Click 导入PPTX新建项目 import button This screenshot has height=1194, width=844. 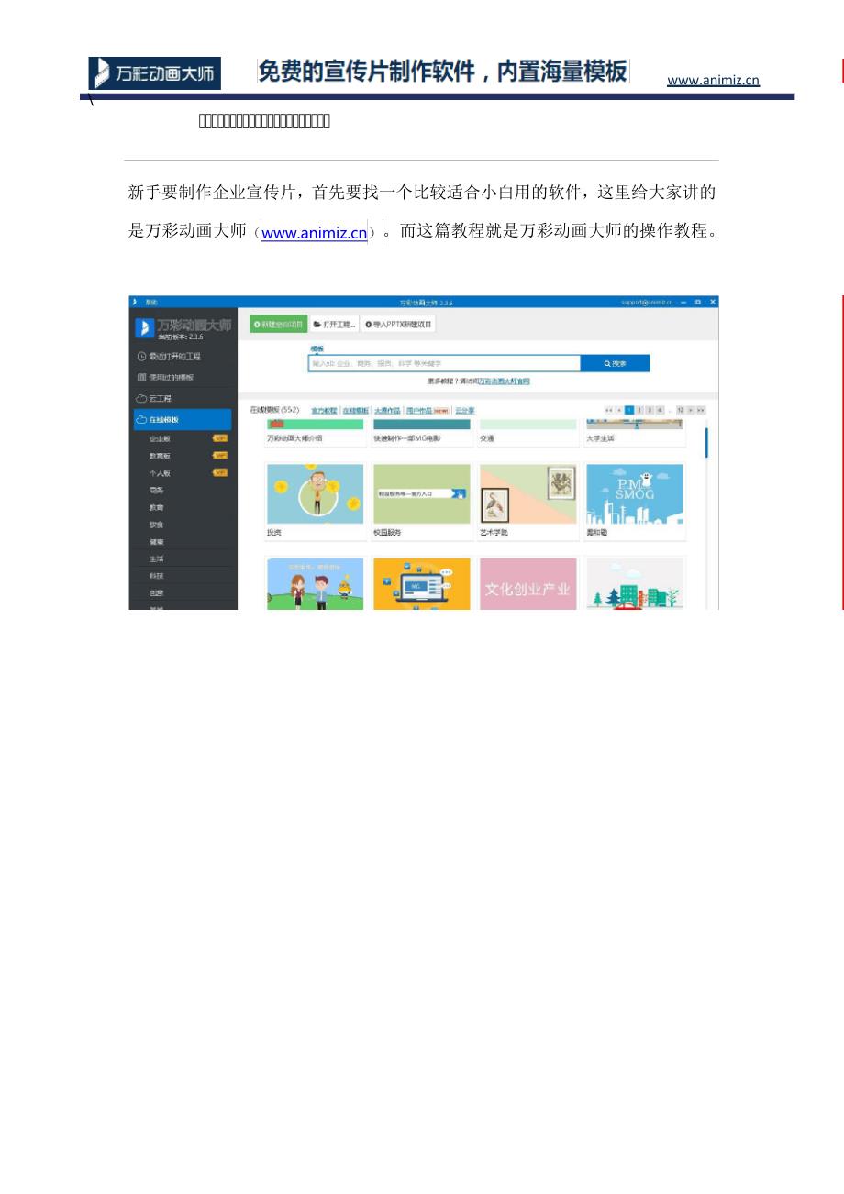[398, 325]
